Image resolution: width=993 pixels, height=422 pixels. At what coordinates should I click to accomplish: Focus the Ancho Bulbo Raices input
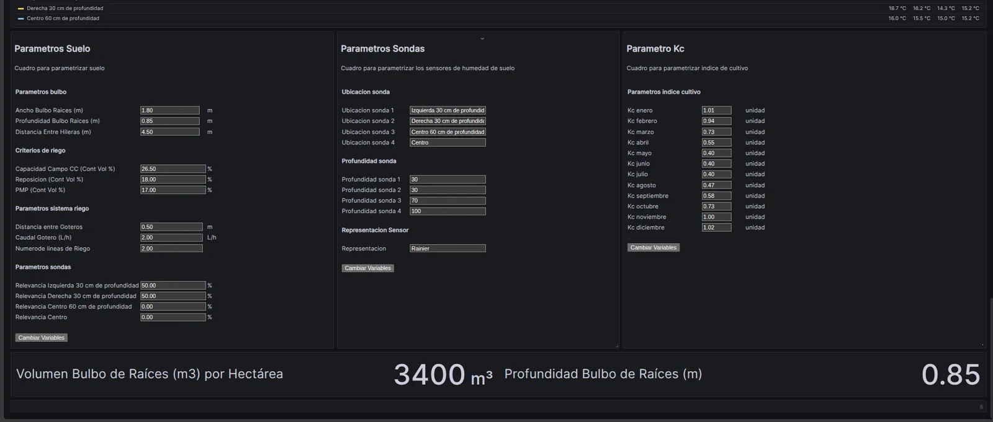(170, 110)
